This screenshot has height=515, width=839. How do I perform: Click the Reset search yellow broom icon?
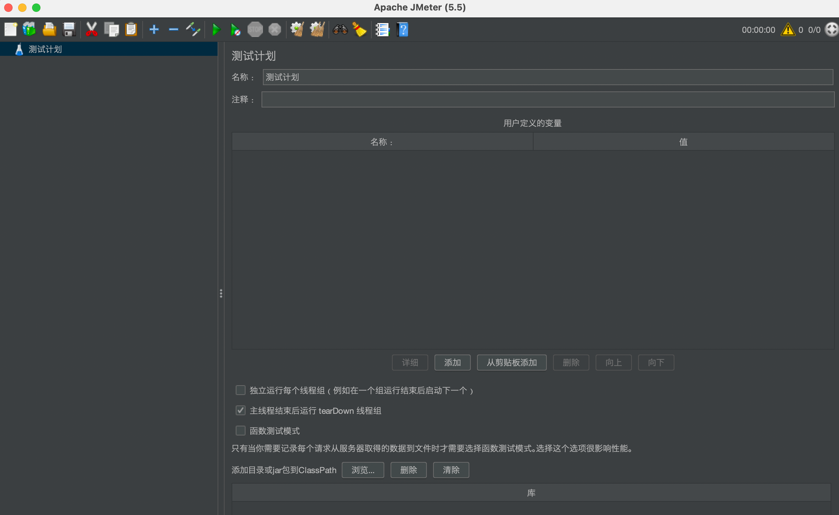[360, 30]
